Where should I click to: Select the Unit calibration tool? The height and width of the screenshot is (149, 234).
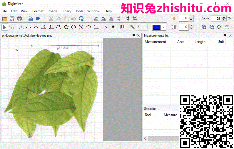[x=21, y=27]
